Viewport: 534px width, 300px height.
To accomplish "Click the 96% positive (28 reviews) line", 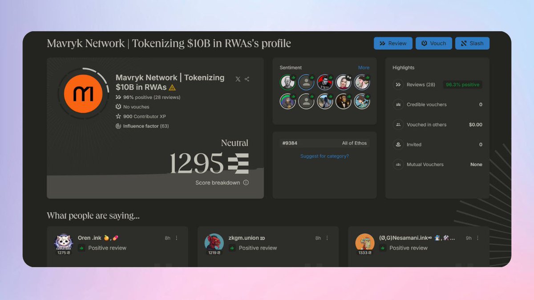I will pyautogui.click(x=148, y=97).
